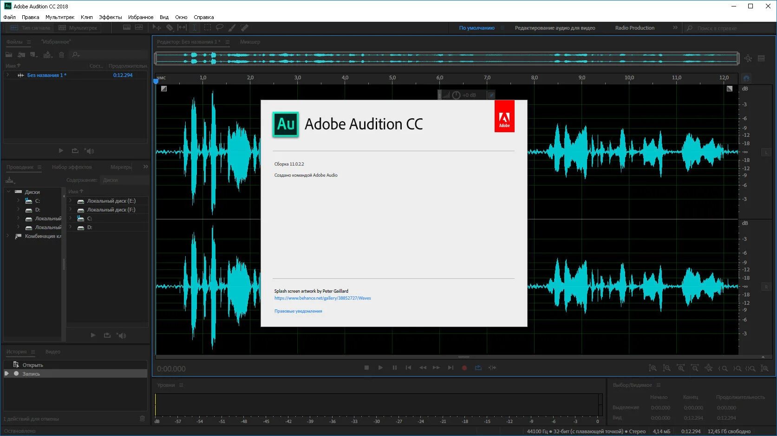Image resolution: width=777 pixels, height=436 pixels.
Task: Expand the 'Без названия 1' file entry
Action: click(8, 75)
